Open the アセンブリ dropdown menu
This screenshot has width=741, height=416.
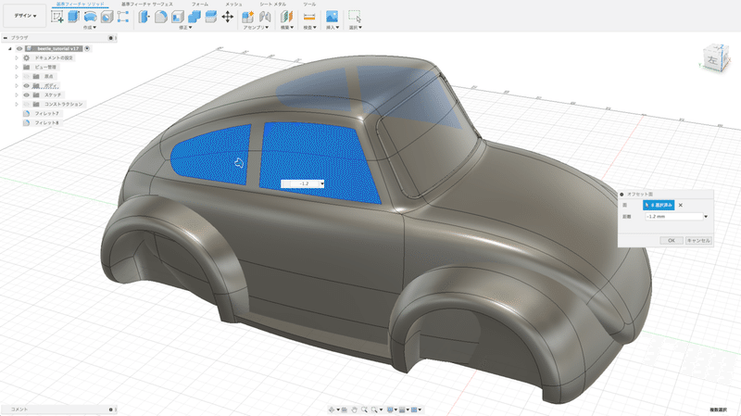coord(256,28)
